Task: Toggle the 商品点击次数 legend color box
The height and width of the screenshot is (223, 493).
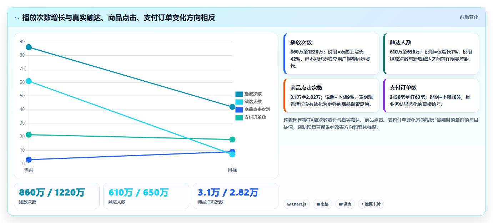Action: 239,110
